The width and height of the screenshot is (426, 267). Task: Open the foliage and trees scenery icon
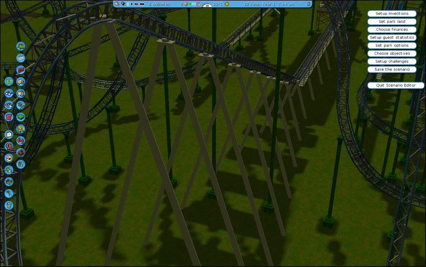(21, 46)
